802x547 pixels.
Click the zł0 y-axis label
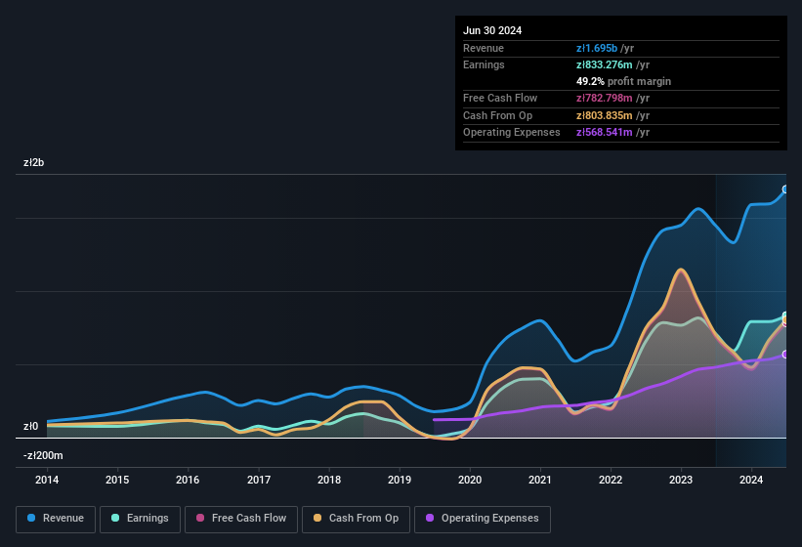30,426
